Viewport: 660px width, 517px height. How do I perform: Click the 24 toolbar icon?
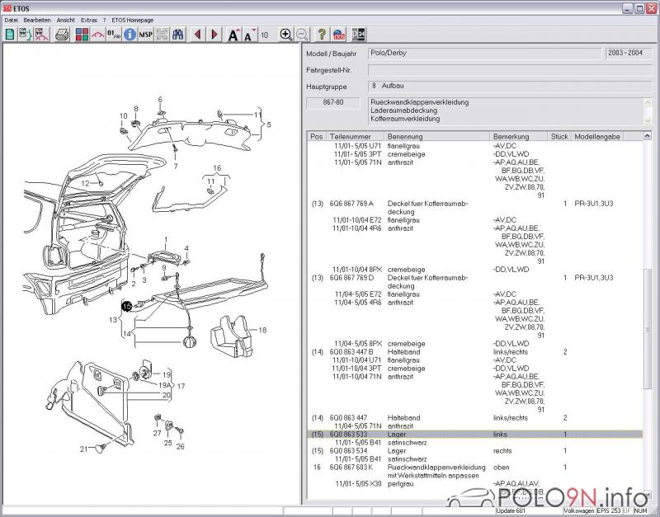click(x=358, y=35)
